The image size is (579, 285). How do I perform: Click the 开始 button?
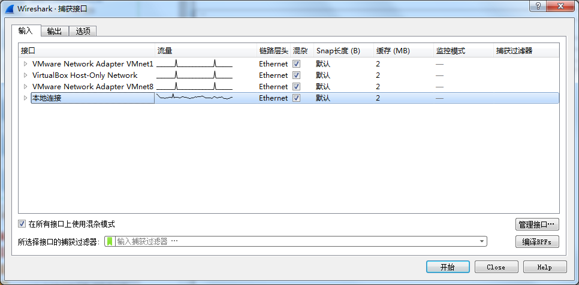(x=448, y=267)
